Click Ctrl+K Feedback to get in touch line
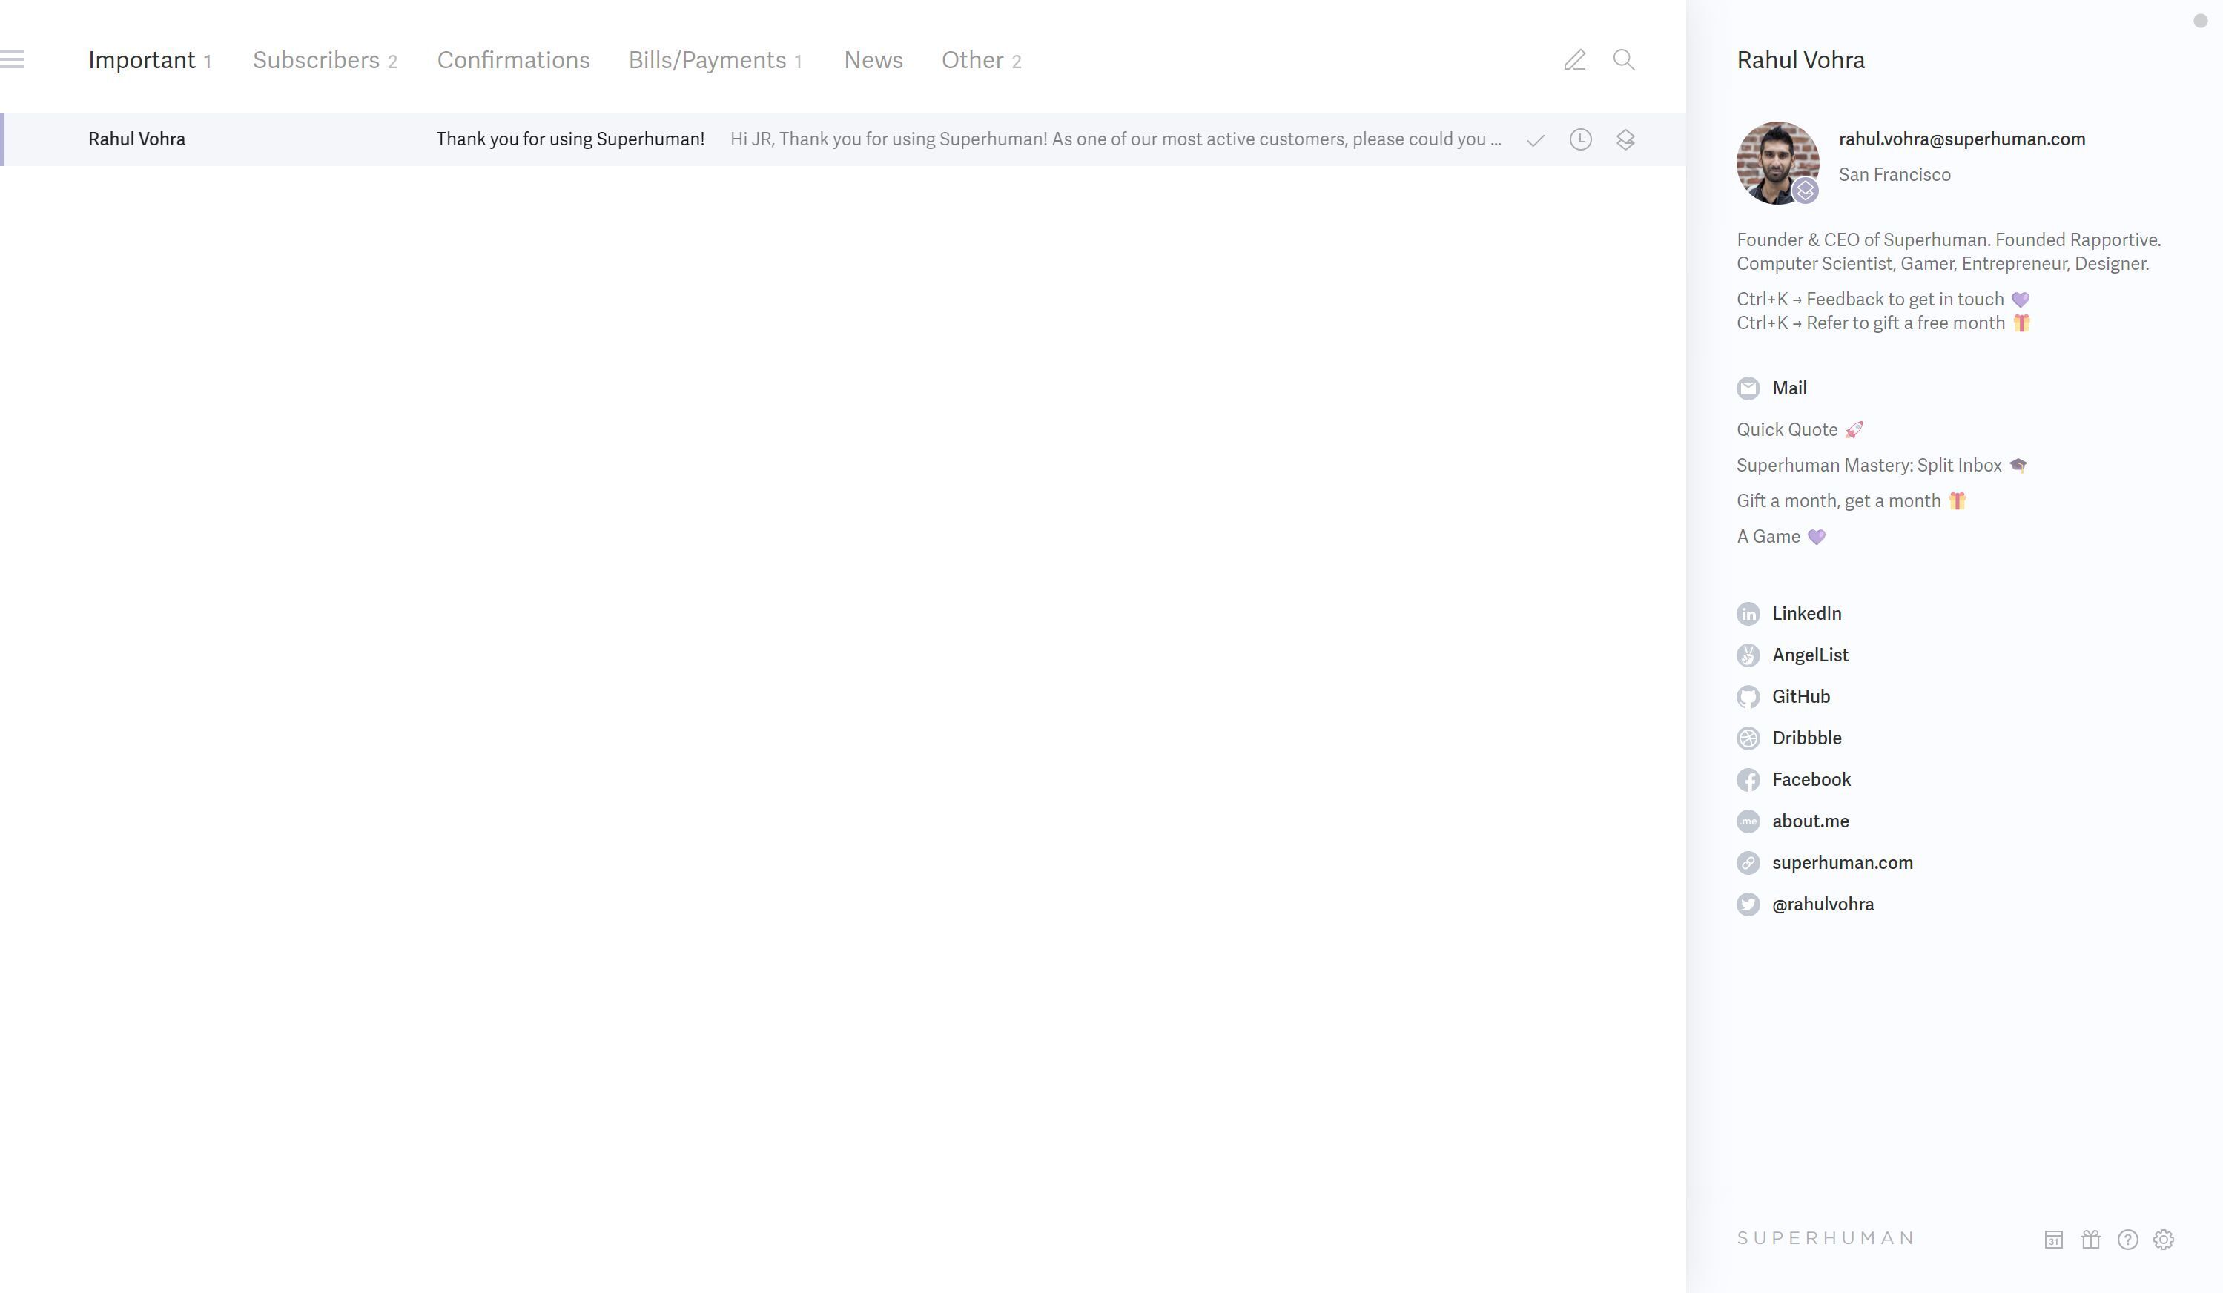The image size is (2223, 1293). tap(1883, 300)
